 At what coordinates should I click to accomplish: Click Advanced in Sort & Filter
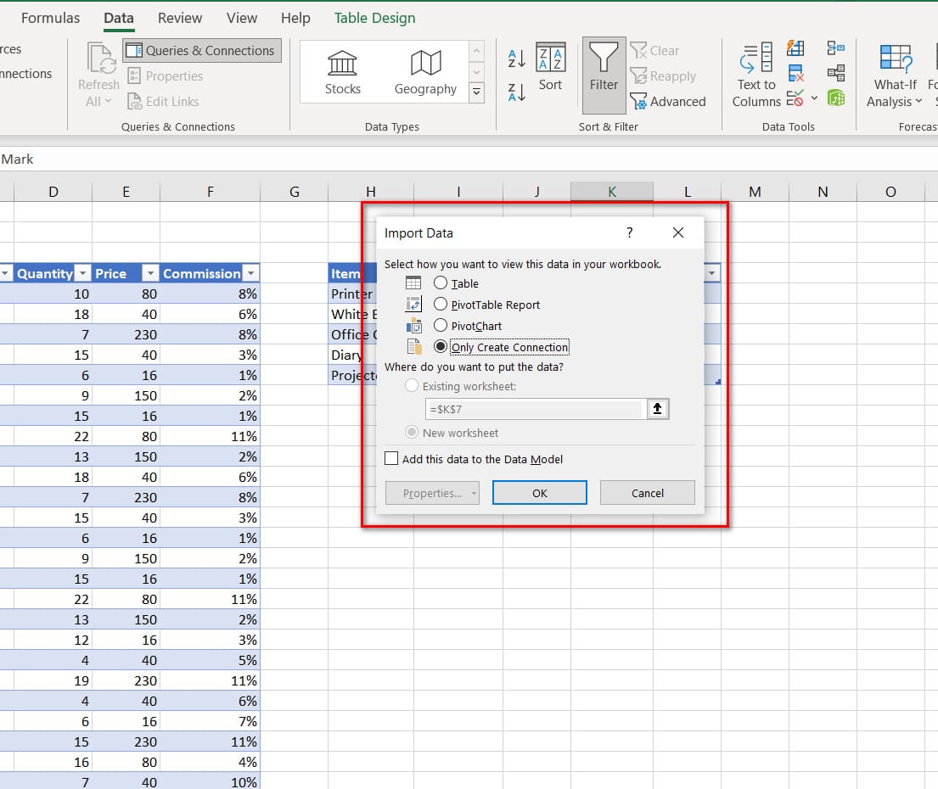tap(669, 101)
